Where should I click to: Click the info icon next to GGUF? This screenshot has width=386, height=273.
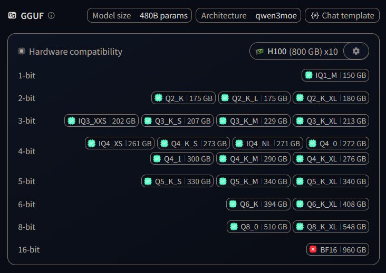(x=51, y=15)
